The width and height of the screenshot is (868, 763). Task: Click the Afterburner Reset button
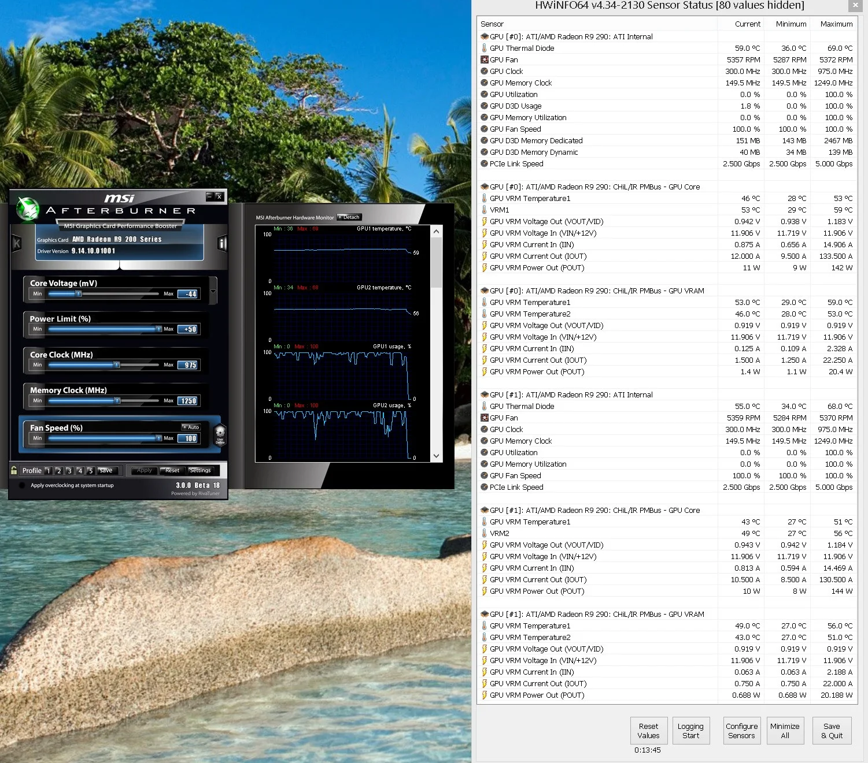[172, 470]
